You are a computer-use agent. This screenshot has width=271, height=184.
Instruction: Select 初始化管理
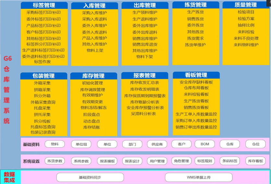(92, 83)
